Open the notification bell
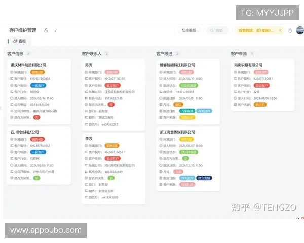The image size is (304, 243). point(290,30)
